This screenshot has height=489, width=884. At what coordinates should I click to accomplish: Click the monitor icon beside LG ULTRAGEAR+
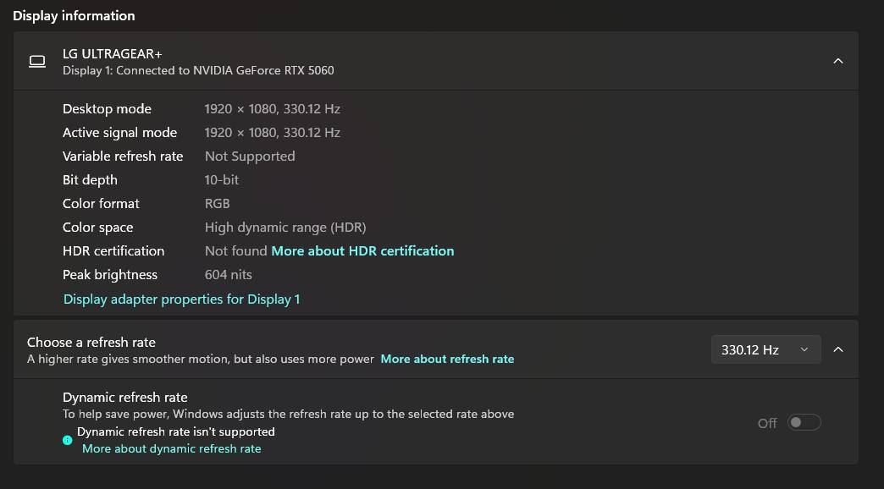37,62
